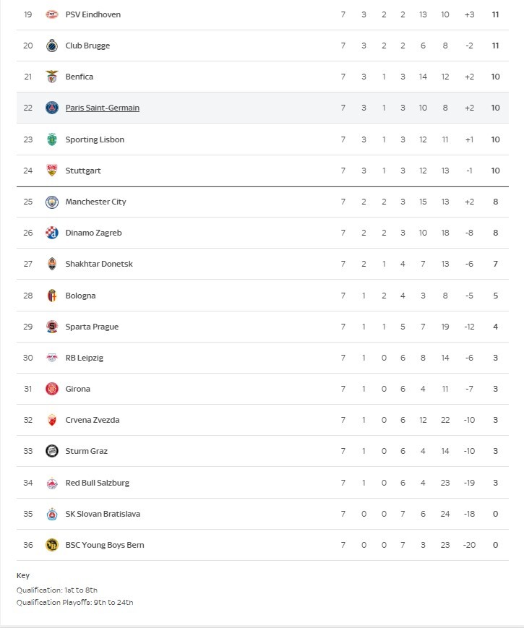Open the Paris Saint-Germain team link
524x628 pixels.
click(103, 108)
